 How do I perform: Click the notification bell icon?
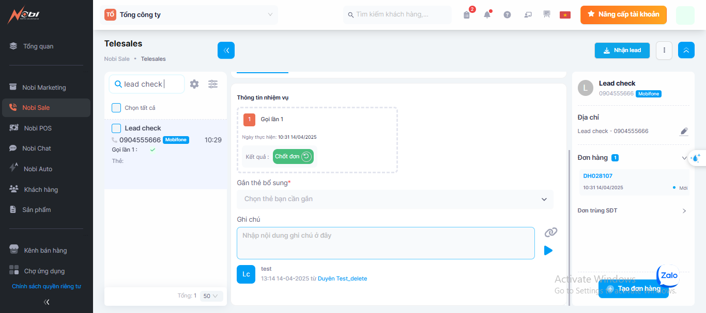(x=487, y=15)
